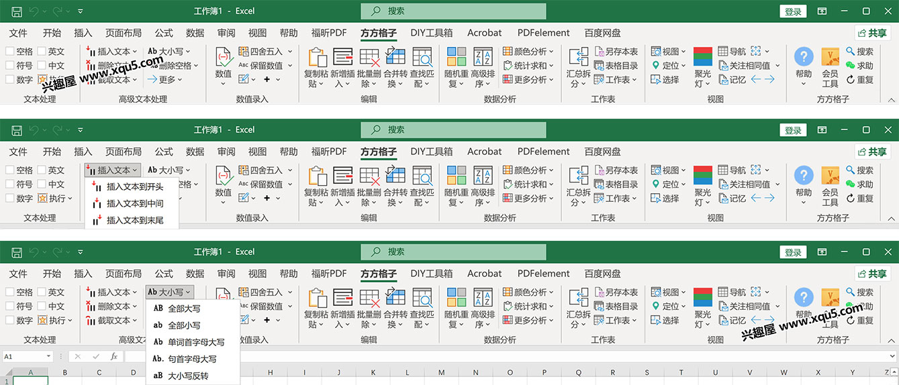Switch to 福昕PDF tab in top Excel window
The height and width of the screenshot is (385, 899).
point(329,32)
